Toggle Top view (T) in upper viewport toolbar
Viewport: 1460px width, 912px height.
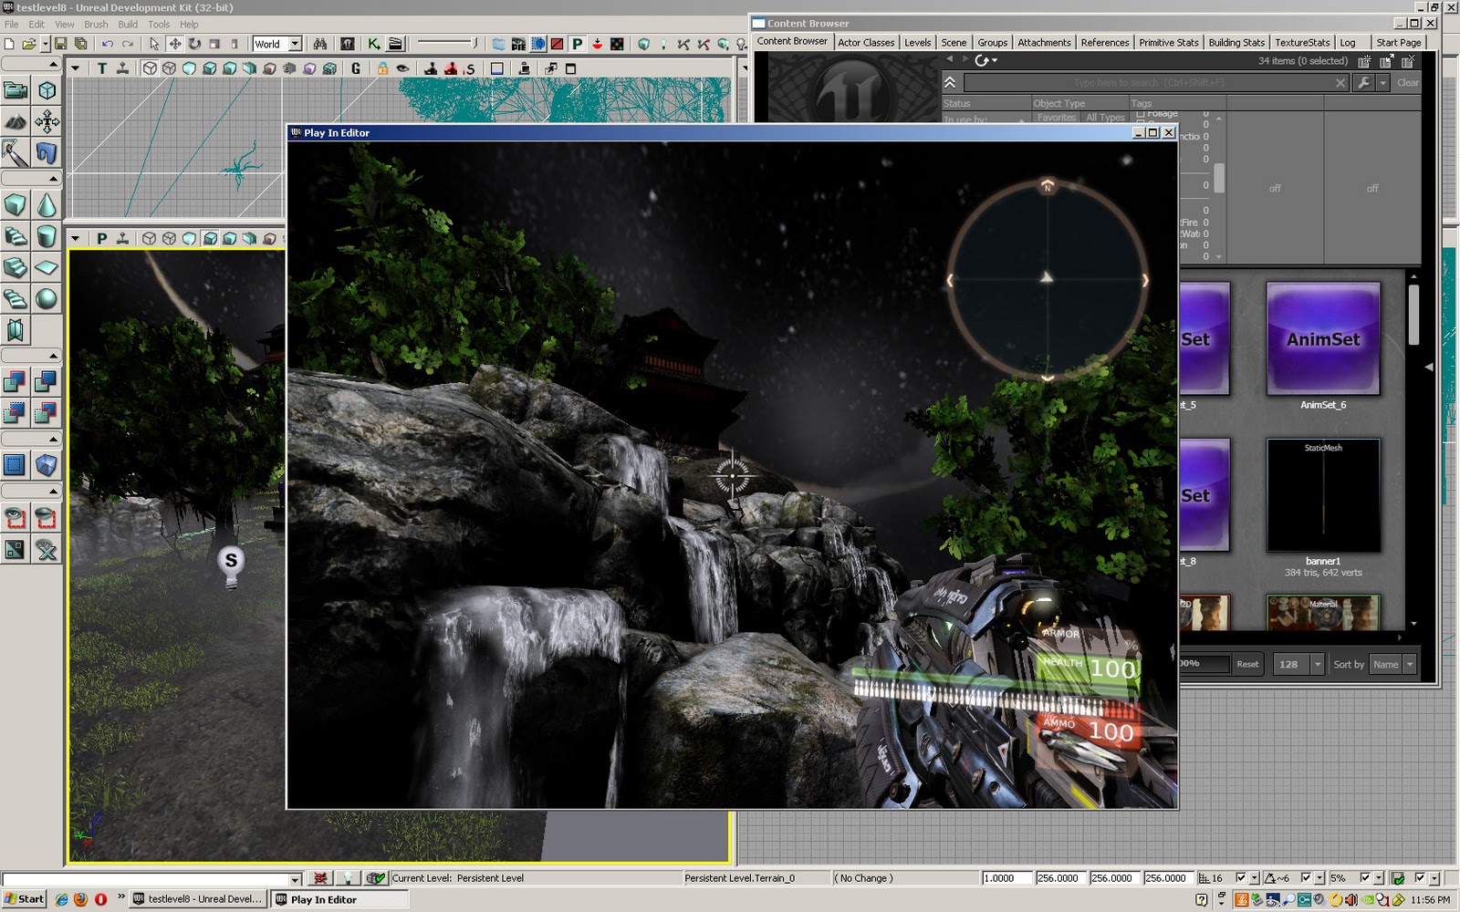(102, 68)
